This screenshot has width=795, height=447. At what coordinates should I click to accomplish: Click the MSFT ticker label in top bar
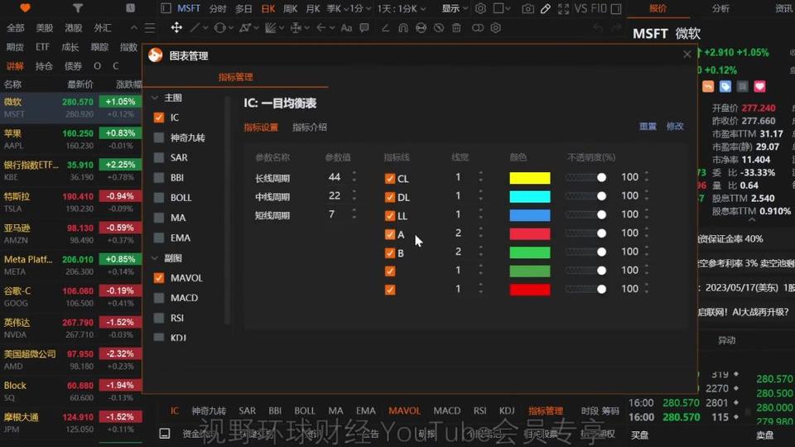pyautogui.click(x=189, y=8)
